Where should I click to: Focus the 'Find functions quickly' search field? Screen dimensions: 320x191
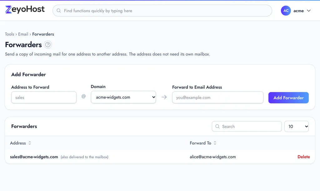click(x=162, y=11)
